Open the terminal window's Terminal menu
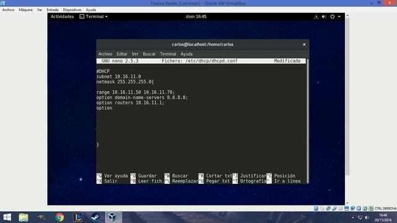 coord(168,54)
